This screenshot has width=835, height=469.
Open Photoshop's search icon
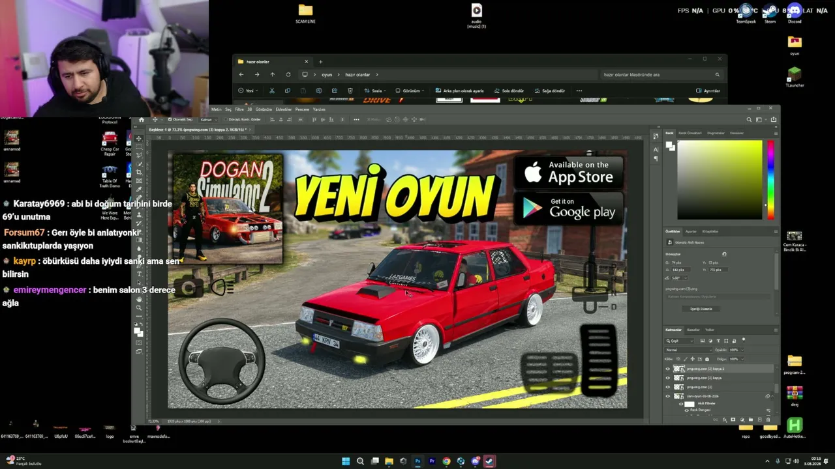coord(749,120)
